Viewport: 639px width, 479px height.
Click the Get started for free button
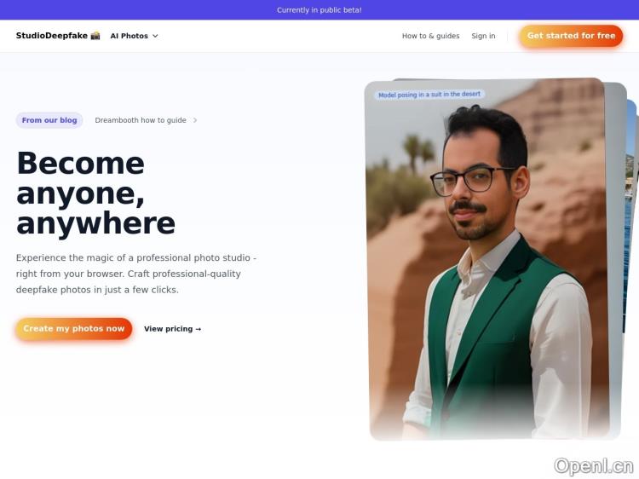pos(571,36)
